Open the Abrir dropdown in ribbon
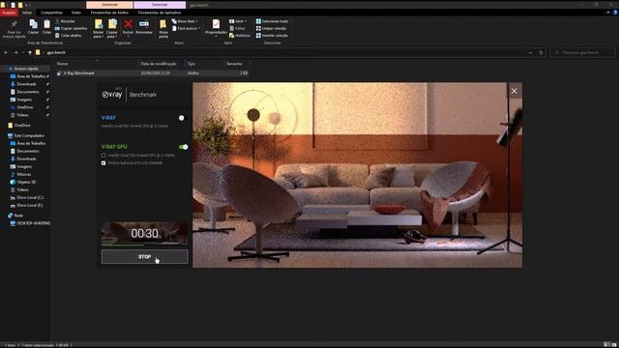The height and width of the screenshot is (348, 619). click(x=238, y=21)
